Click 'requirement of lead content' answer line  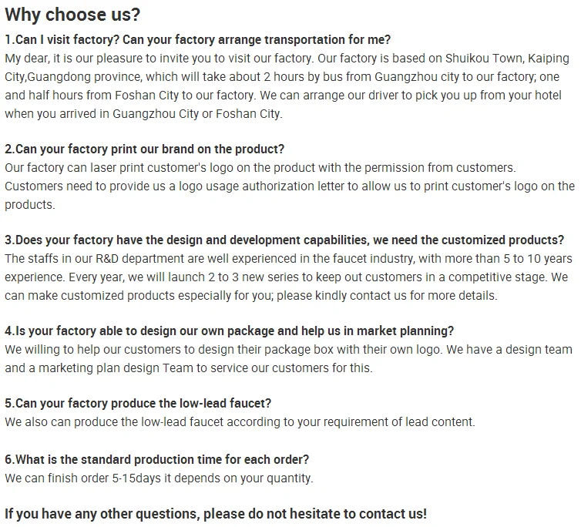[x=240, y=422]
